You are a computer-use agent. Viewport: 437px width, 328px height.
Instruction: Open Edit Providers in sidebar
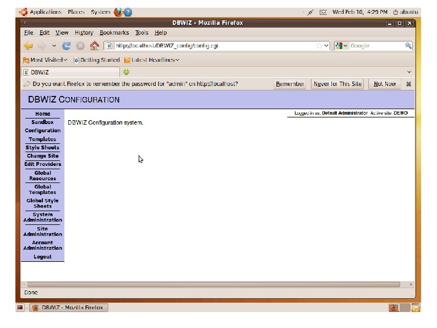(42, 164)
